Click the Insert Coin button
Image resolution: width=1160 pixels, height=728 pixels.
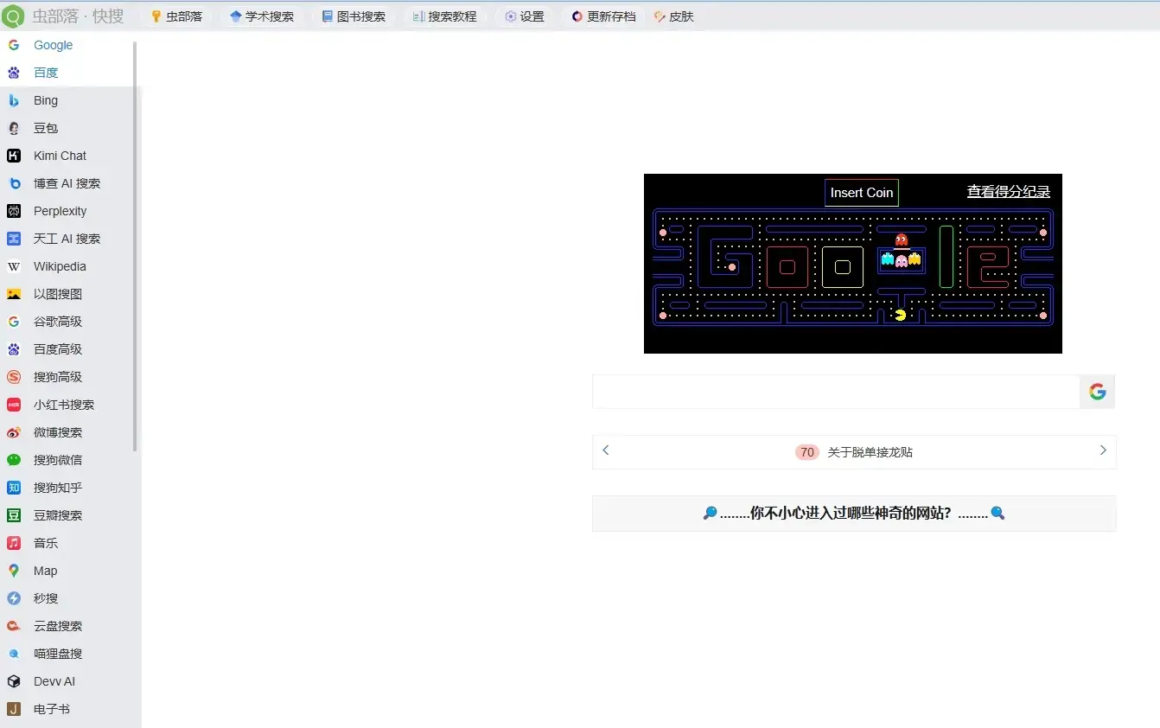862,193
